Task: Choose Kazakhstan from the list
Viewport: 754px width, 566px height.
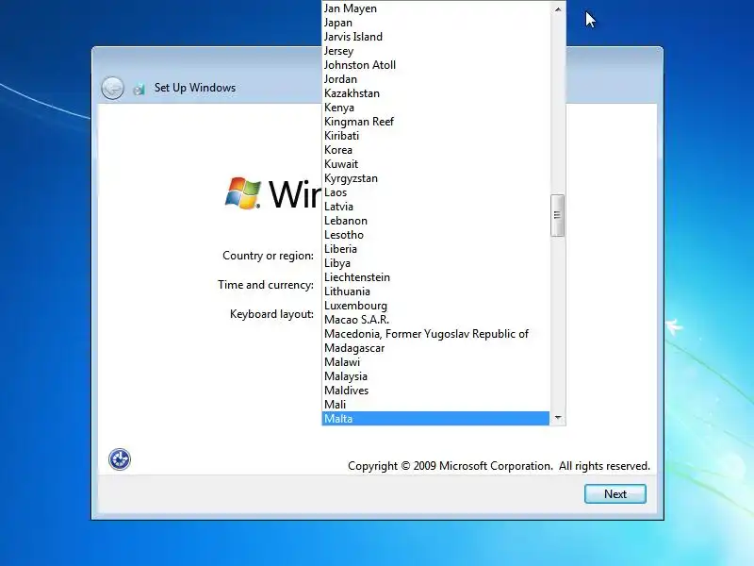Action: (435, 93)
